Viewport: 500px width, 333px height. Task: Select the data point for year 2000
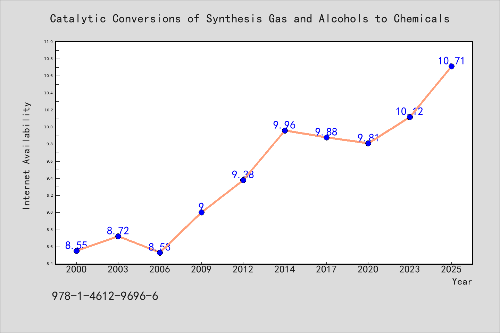pos(76,251)
